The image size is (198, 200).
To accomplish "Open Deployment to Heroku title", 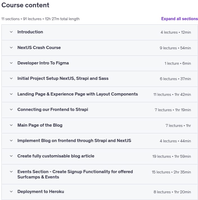I will tap(41, 192).
